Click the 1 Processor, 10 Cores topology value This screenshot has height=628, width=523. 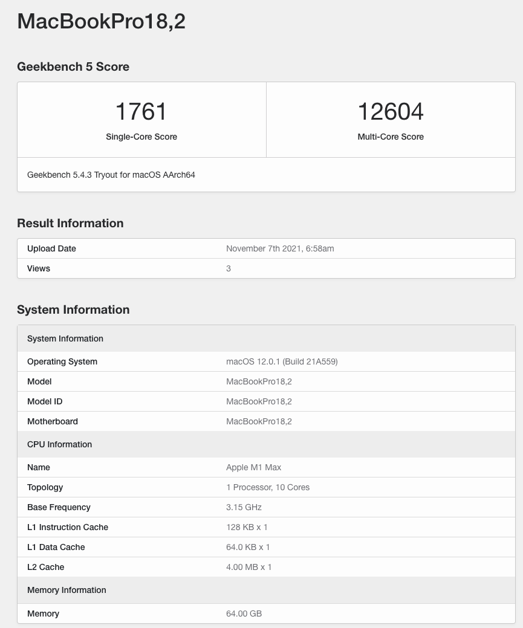click(268, 487)
